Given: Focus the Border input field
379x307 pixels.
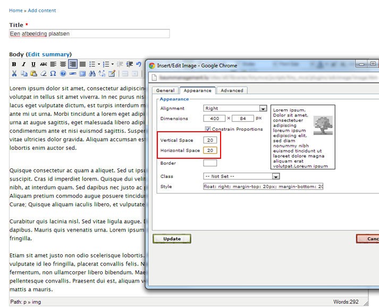Looking at the screenshot, I should [209, 163].
